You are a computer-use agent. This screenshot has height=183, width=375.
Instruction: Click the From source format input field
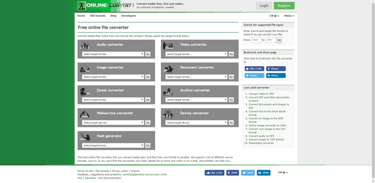tap(256, 40)
